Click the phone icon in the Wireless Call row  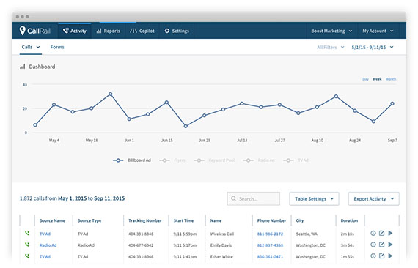[27, 233]
